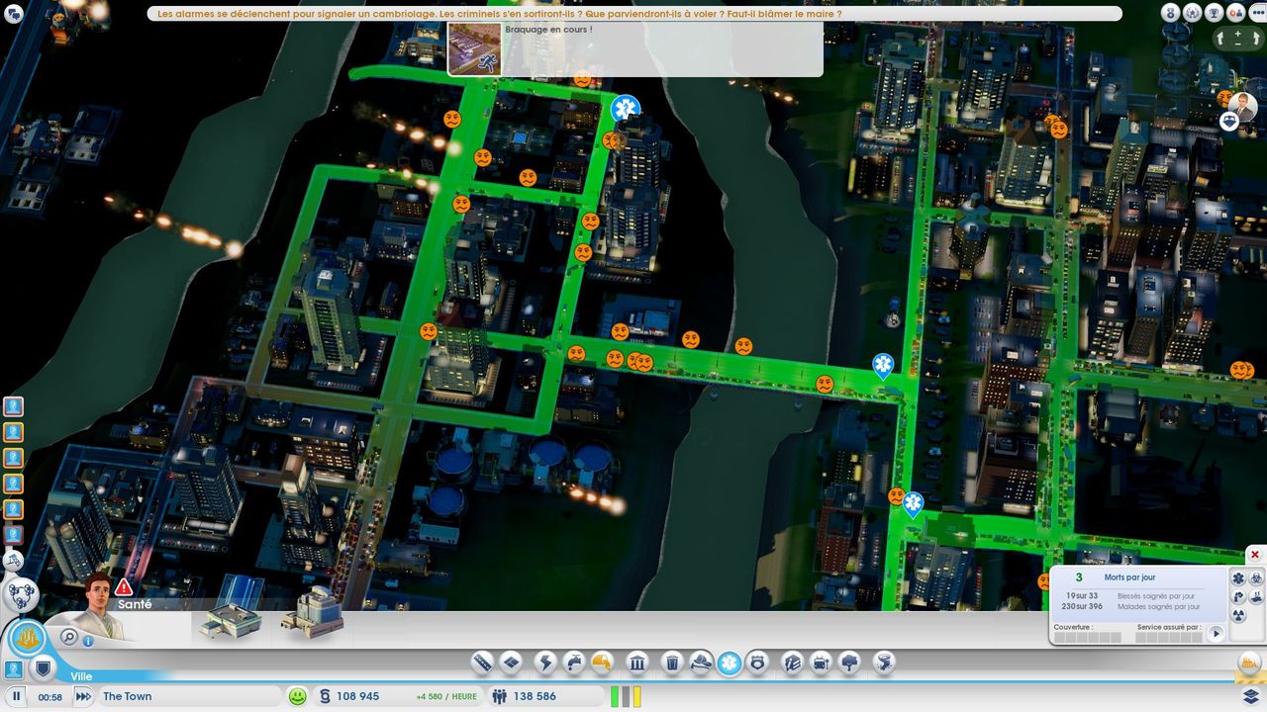The image size is (1267, 712).
Task: Open the Government buildings menu
Action: 637,663
